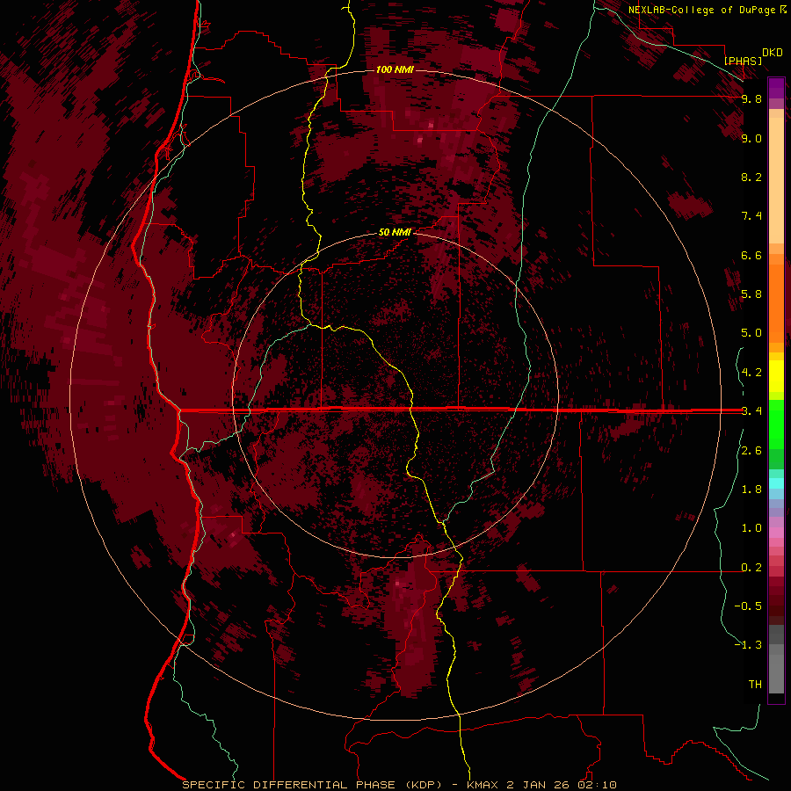Click the NEXLAB-College of DuPage label
791x791 pixels.
[x=701, y=10]
